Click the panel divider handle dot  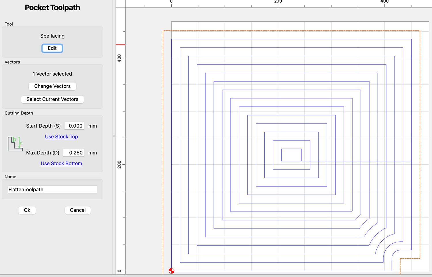click(x=114, y=136)
